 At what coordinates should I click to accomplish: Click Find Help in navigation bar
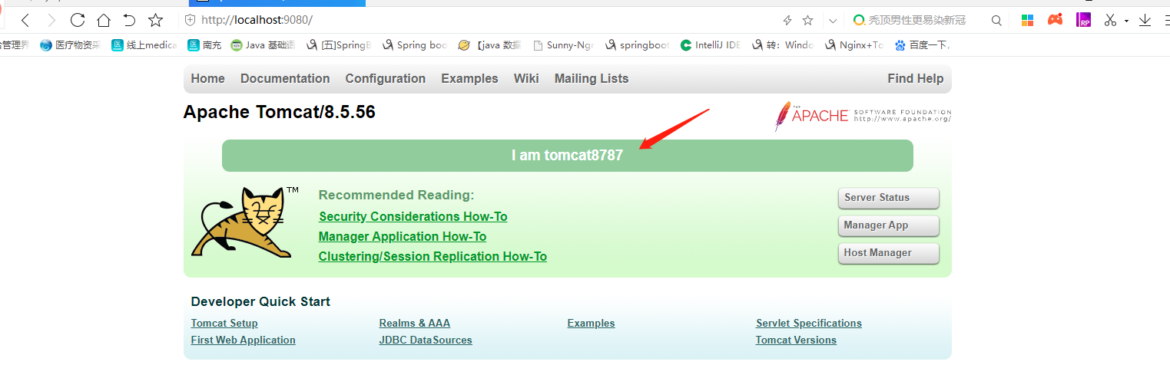click(915, 78)
